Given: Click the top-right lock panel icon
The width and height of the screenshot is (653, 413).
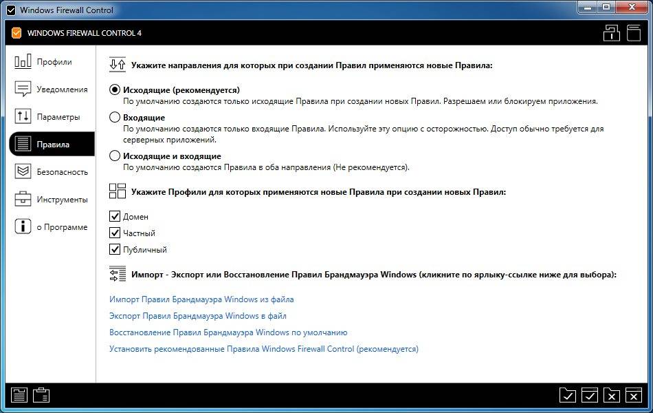Looking at the screenshot, I should (611, 33).
